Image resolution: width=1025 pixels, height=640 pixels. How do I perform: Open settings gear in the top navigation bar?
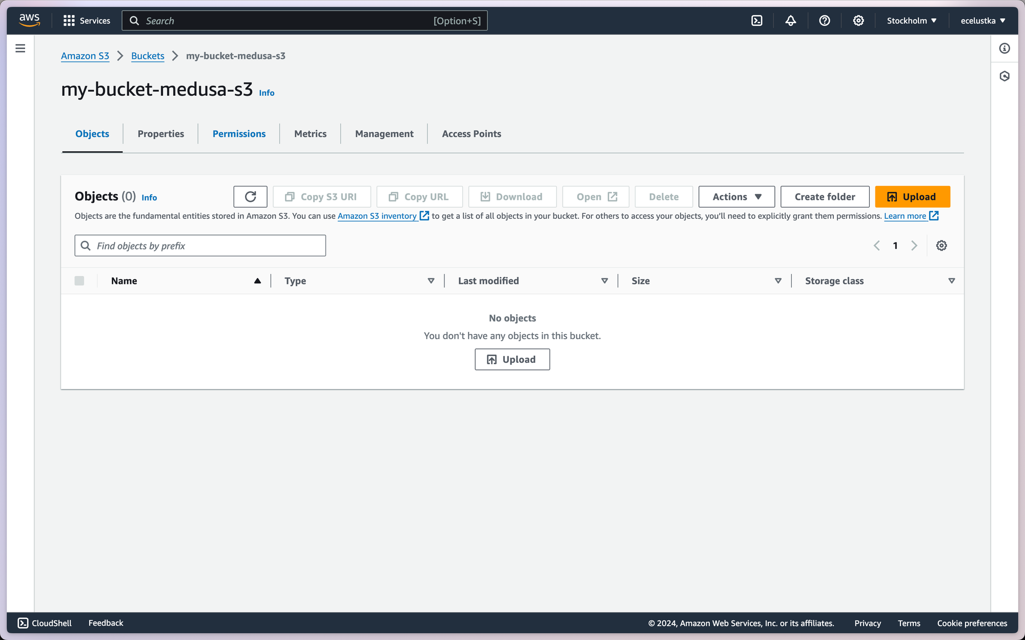coord(858,20)
